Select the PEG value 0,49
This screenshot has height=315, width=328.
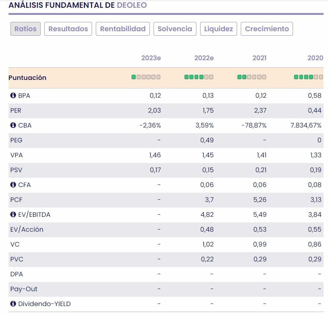(207, 140)
